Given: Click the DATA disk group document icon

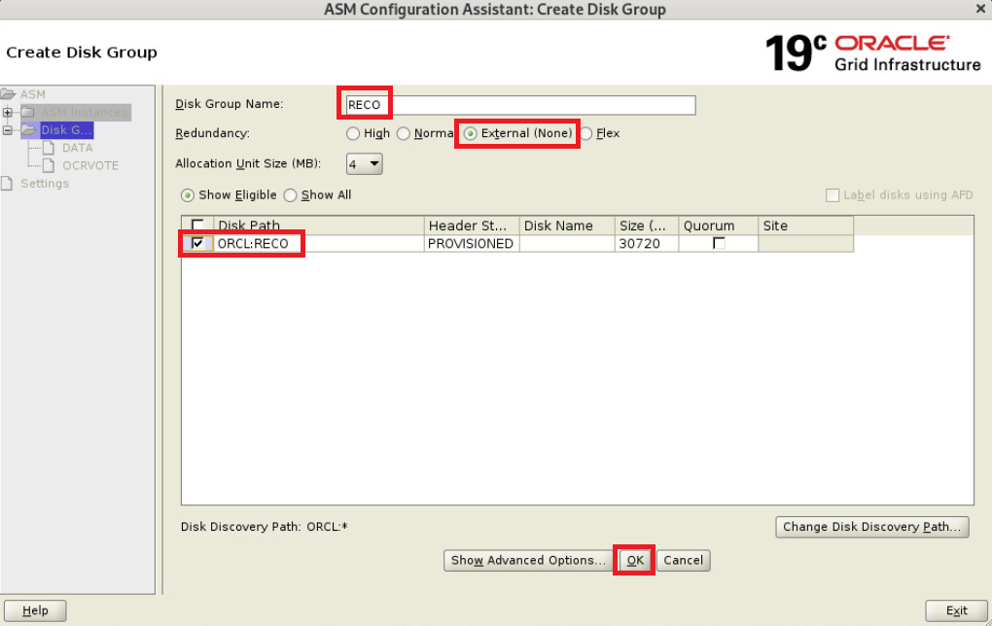Looking at the screenshot, I should click(49, 148).
